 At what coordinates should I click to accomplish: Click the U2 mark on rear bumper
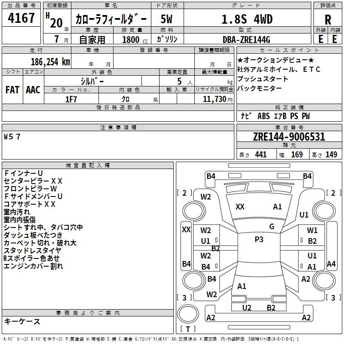(247, 308)
